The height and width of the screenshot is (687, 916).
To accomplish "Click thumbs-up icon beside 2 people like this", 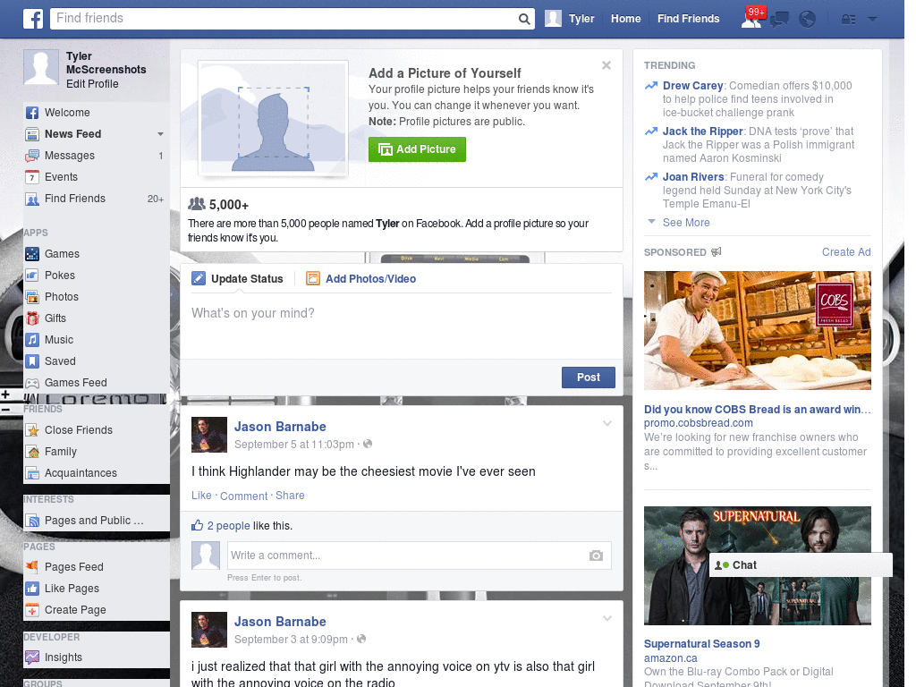I will tap(198, 525).
